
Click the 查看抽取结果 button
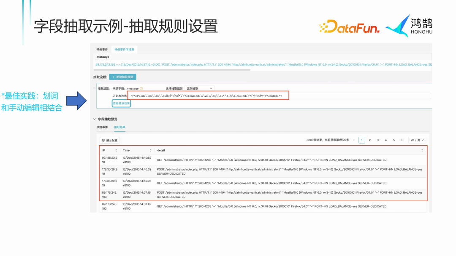click(x=120, y=104)
